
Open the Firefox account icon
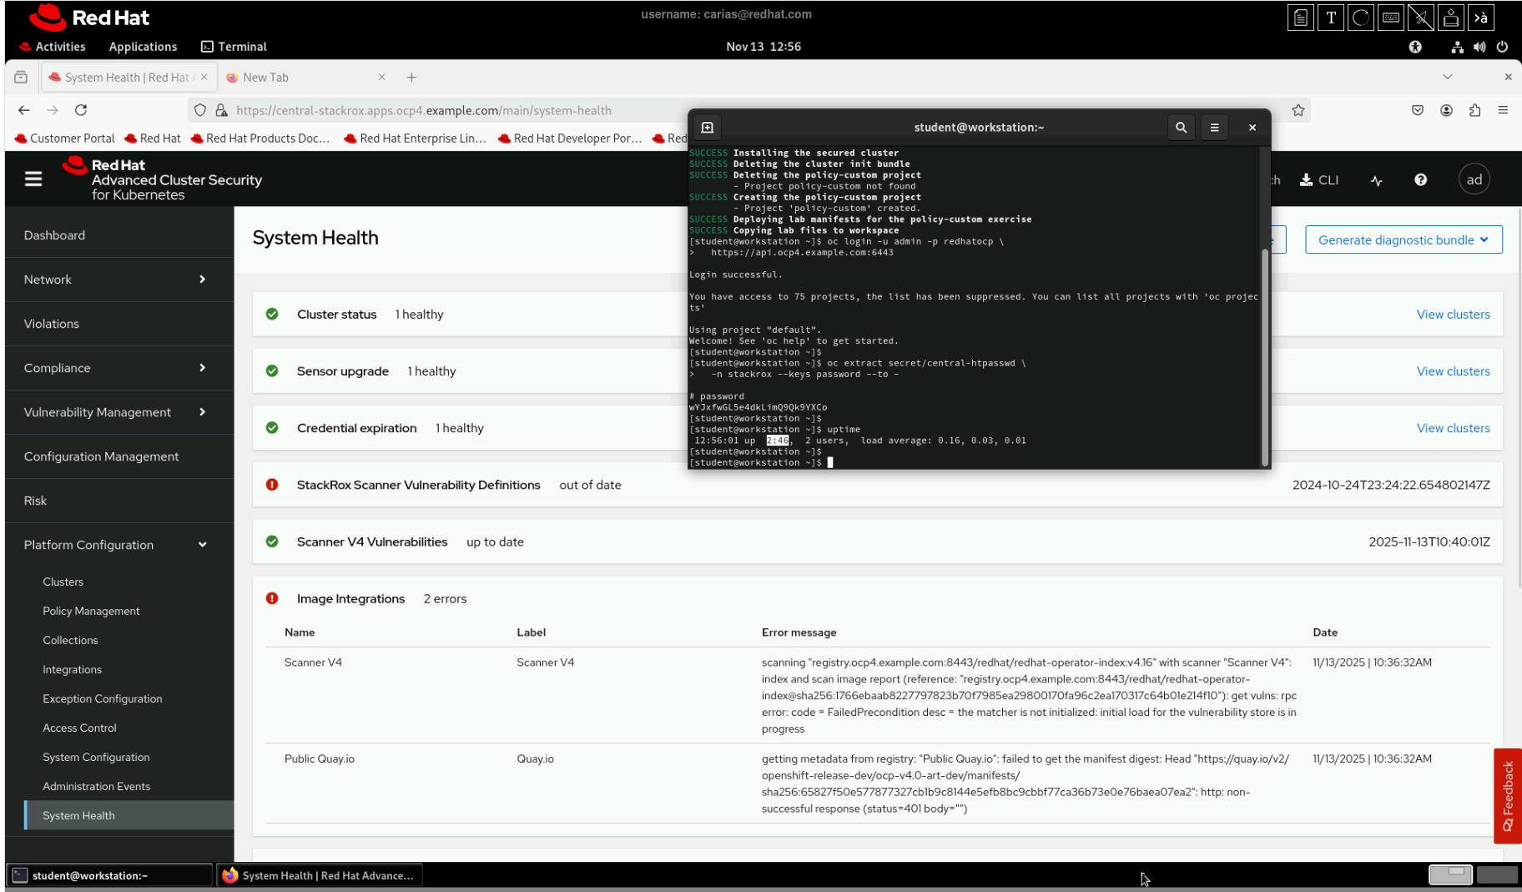point(1446,110)
